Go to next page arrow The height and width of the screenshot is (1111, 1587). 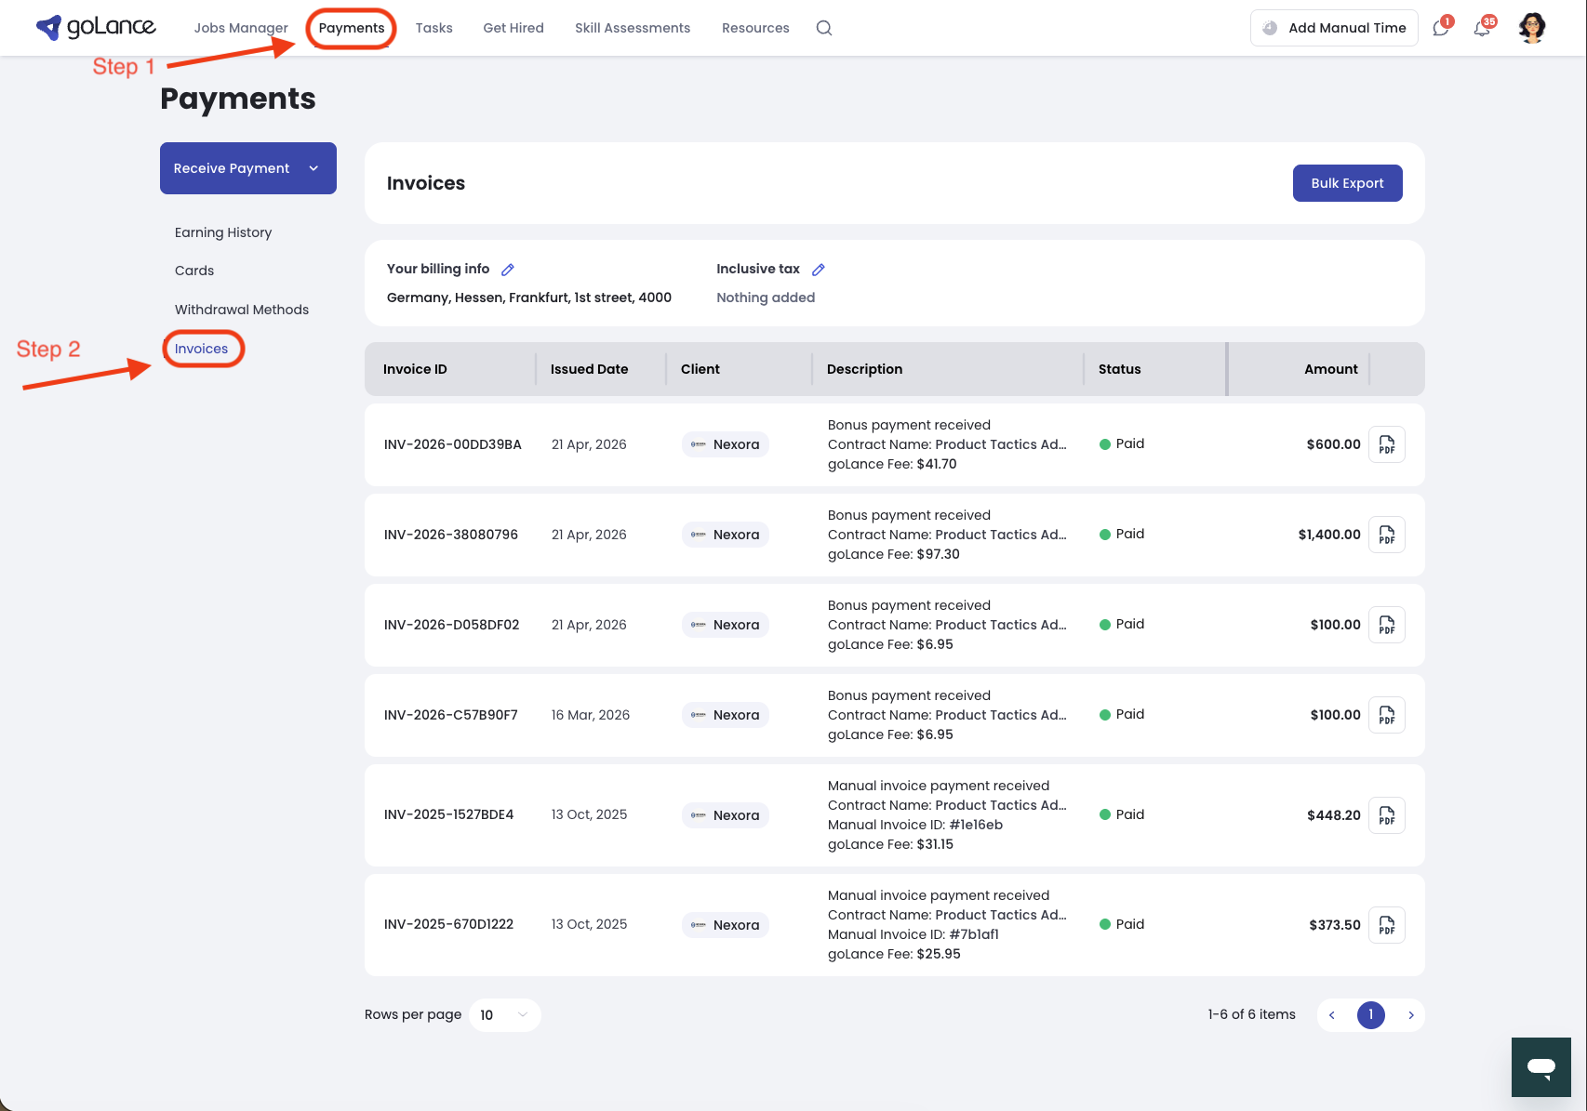(x=1411, y=1015)
